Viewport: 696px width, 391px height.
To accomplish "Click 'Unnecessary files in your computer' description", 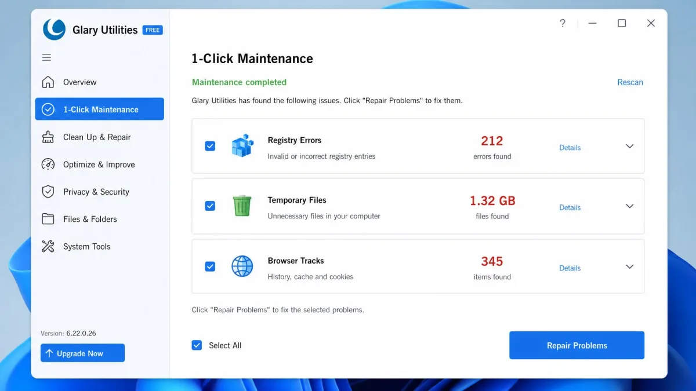I will [x=324, y=216].
